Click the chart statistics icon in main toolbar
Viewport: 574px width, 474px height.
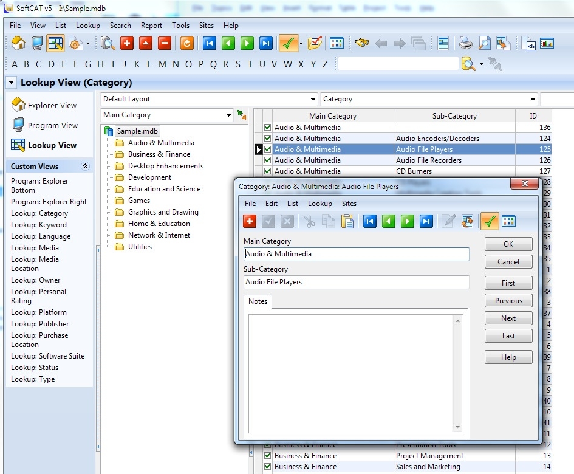point(547,43)
